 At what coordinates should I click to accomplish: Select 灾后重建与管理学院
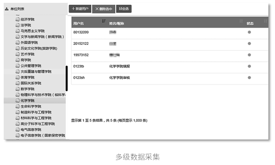point(36,71)
